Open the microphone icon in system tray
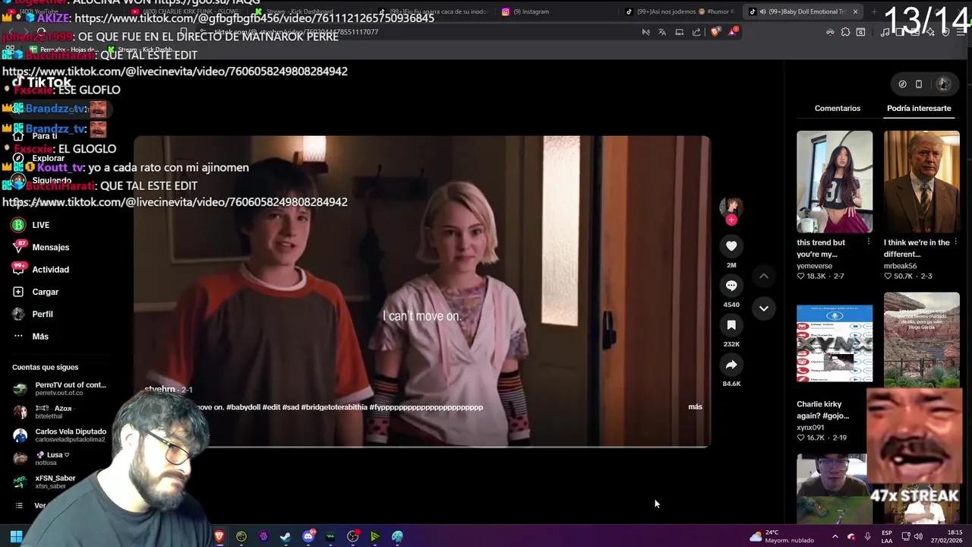This screenshot has height=547, width=972. pyautogui.click(x=867, y=536)
